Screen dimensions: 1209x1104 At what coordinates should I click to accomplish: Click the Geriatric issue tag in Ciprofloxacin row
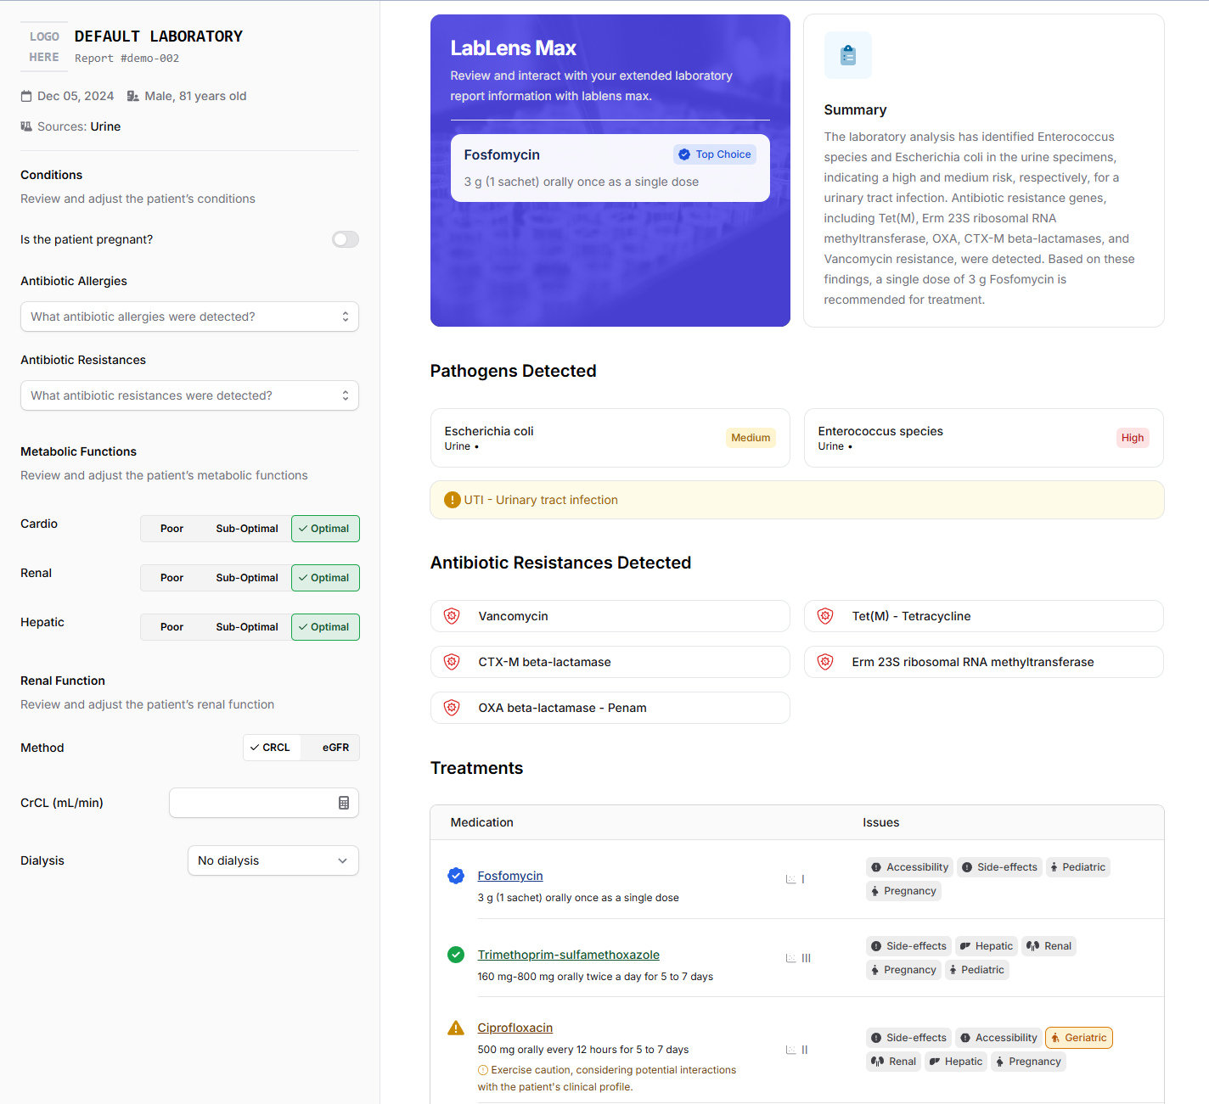point(1079,1038)
